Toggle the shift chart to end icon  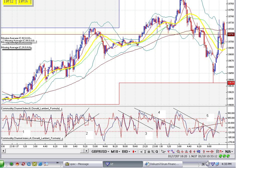[141, 152]
